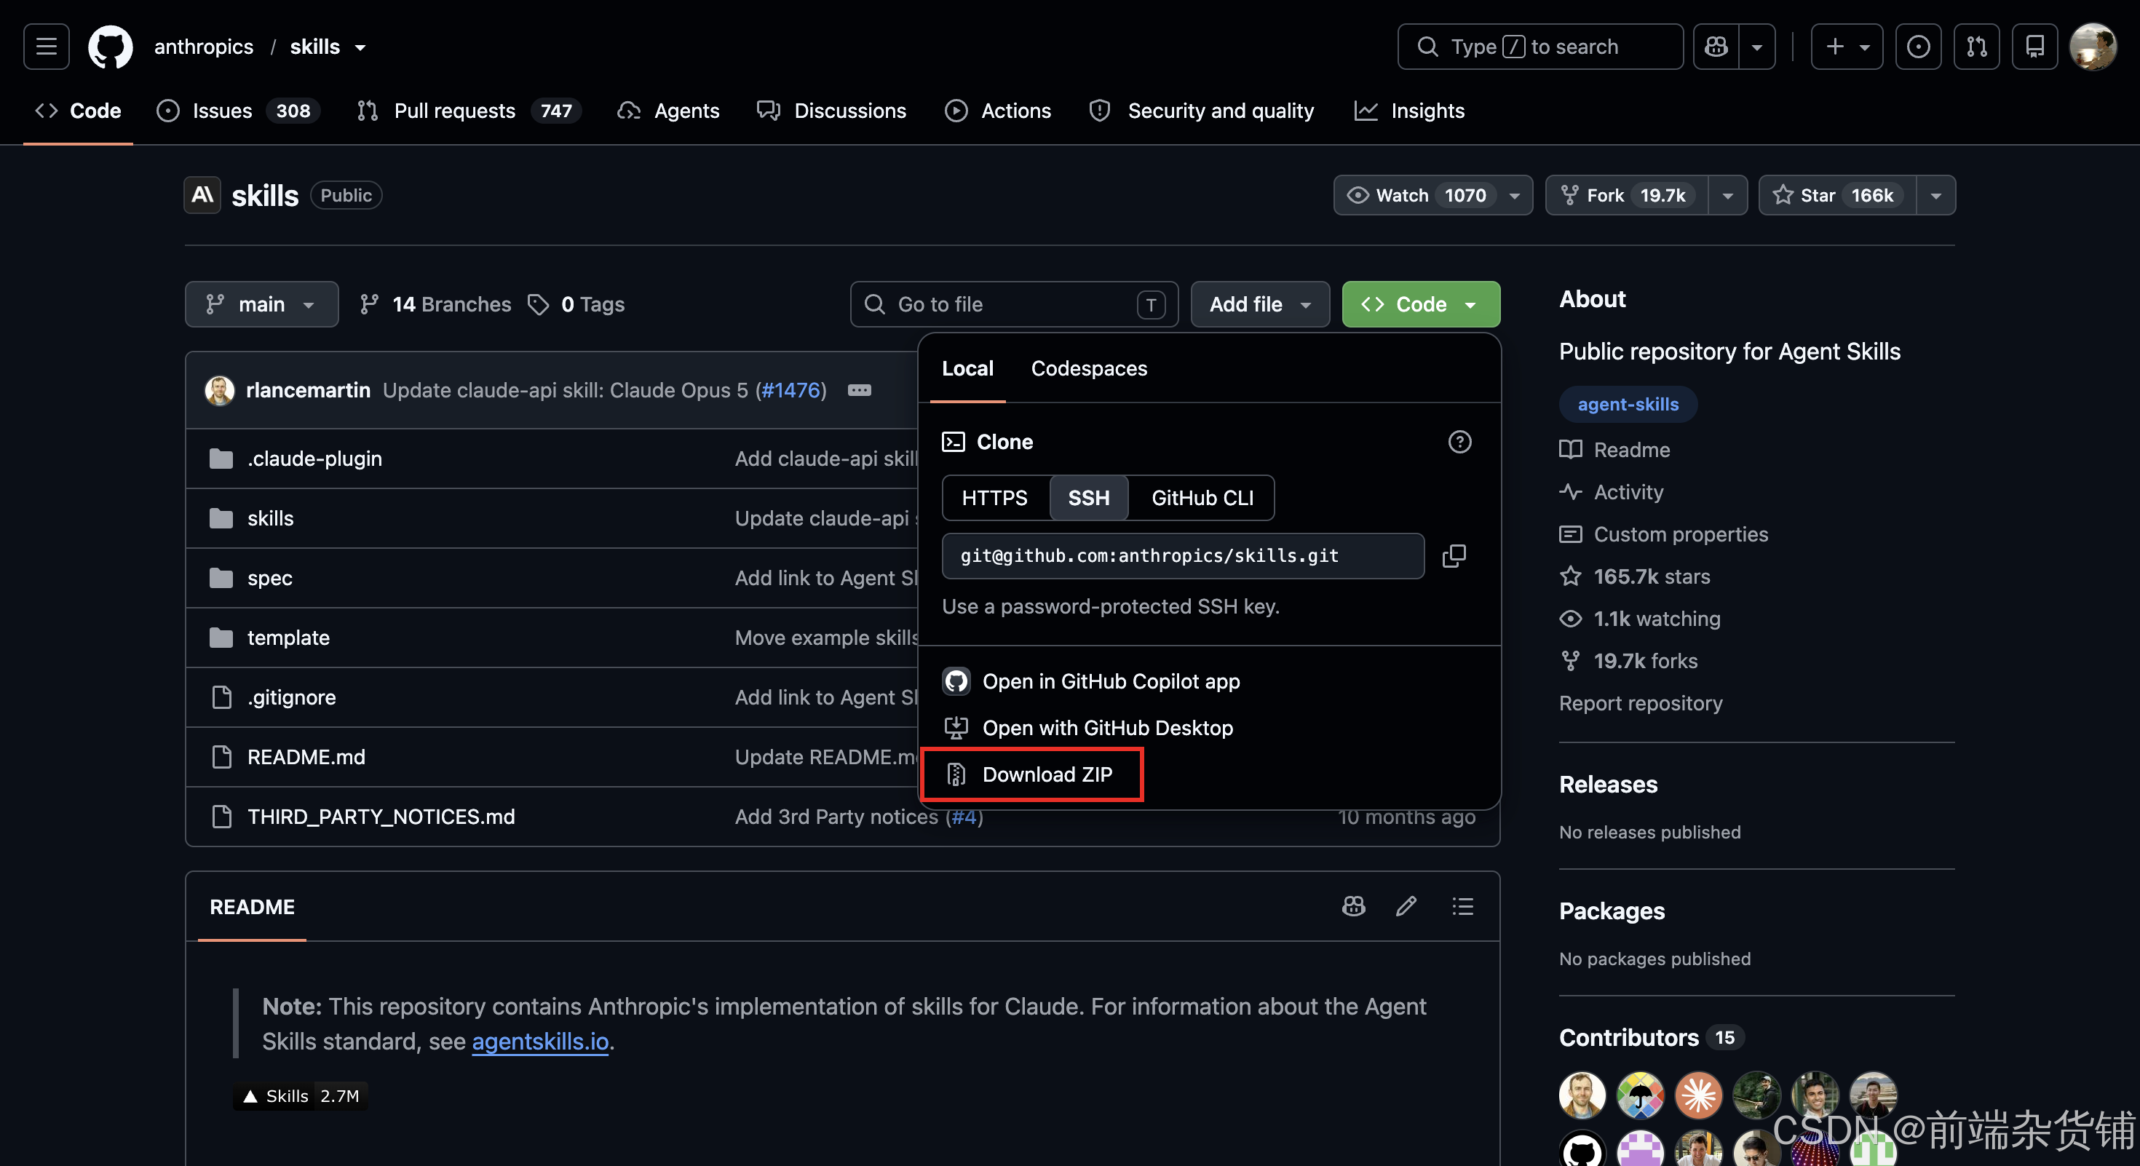The image size is (2140, 1166).
Task: Open the Discussions tab
Action: [831, 111]
